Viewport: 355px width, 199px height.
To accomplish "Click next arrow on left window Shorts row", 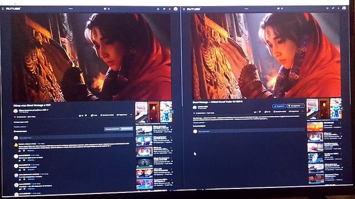I will pos(172,112).
